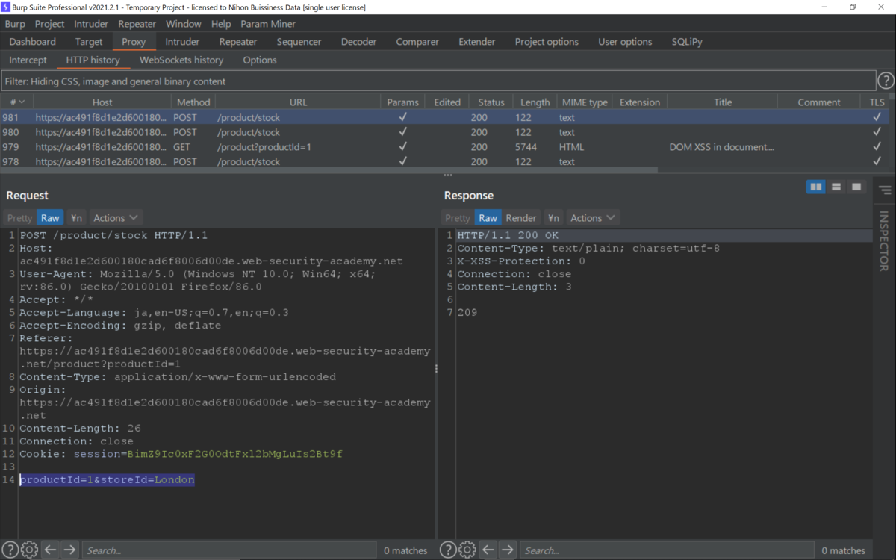Open help icon in request search bar
This screenshot has height=560, width=896.
(x=10, y=550)
